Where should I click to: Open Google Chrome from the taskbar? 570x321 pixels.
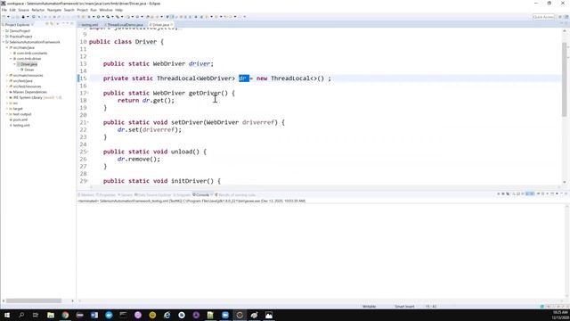(65, 315)
